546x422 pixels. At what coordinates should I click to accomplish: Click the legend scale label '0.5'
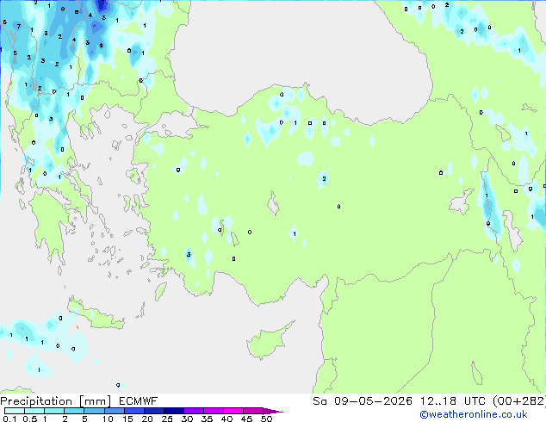[29, 419]
